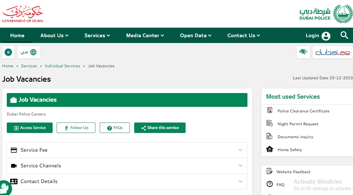Click the Last Updated Date 29-12-2019 text
Screen dimensions: 353x195
(323, 78)
